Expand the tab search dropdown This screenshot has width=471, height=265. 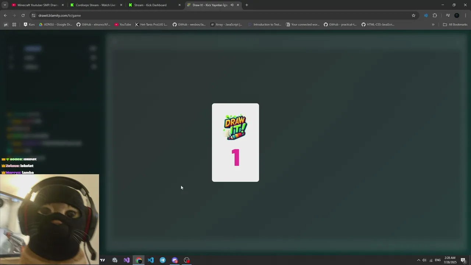click(5, 5)
